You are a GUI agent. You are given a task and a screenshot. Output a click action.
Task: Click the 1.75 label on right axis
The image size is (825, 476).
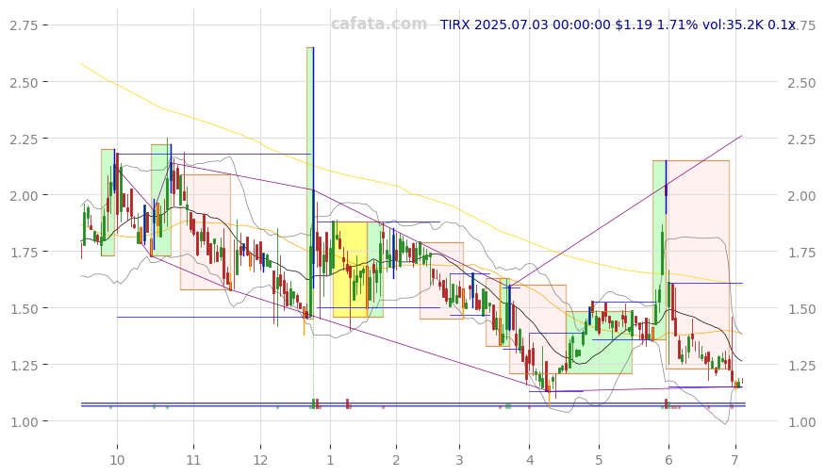click(x=801, y=253)
